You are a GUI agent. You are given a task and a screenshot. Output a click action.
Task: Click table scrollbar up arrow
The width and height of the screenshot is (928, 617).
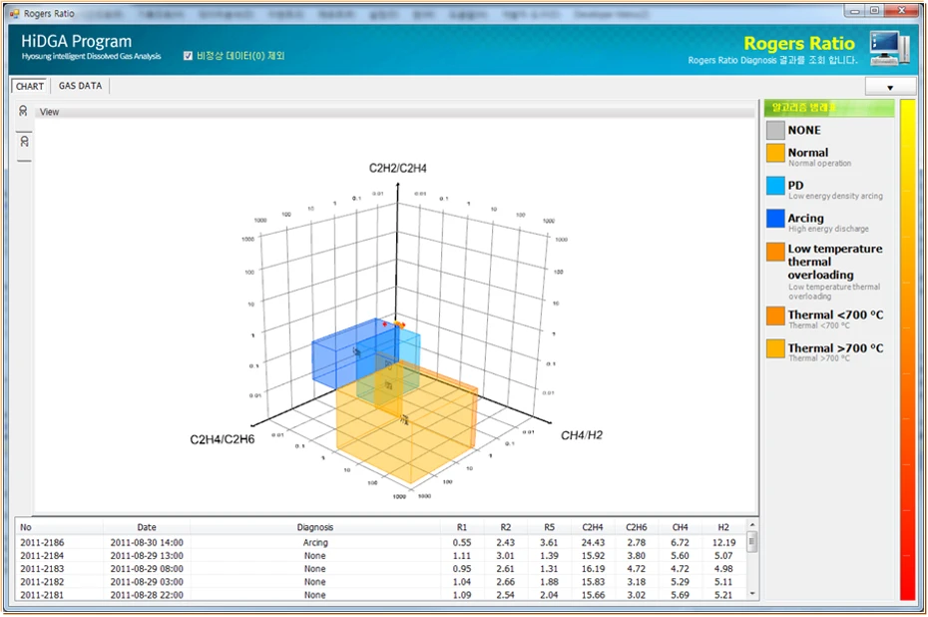click(752, 525)
